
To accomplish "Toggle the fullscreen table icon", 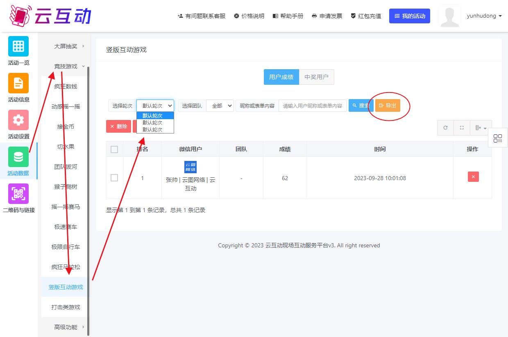I will click(462, 128).
